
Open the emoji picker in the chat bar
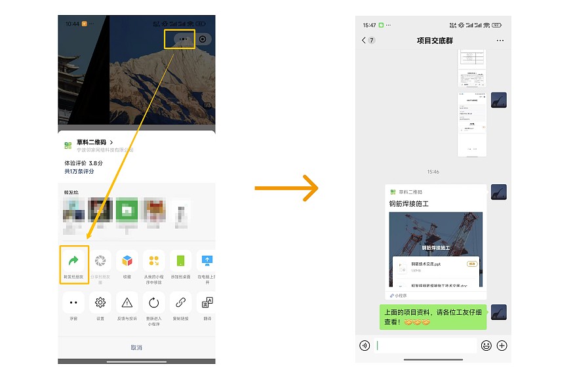486,346
